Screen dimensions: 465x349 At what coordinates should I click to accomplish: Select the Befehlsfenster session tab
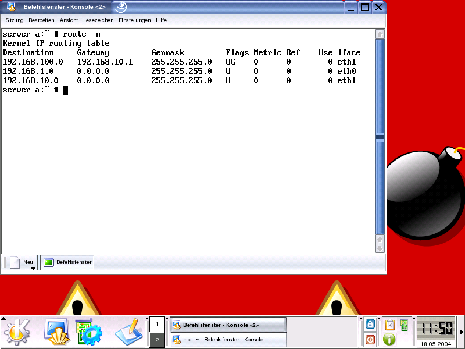coord(67,262)
